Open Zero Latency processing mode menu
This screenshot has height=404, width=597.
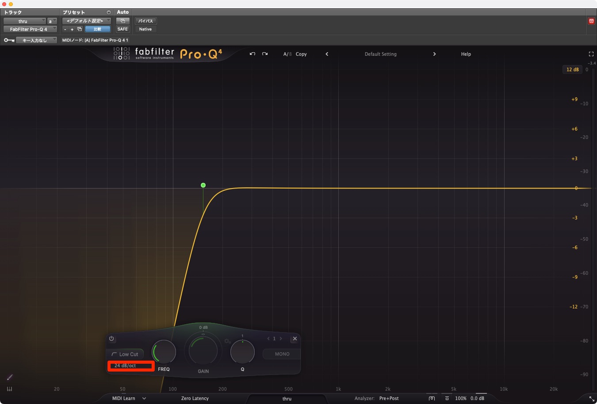(195, 398)
